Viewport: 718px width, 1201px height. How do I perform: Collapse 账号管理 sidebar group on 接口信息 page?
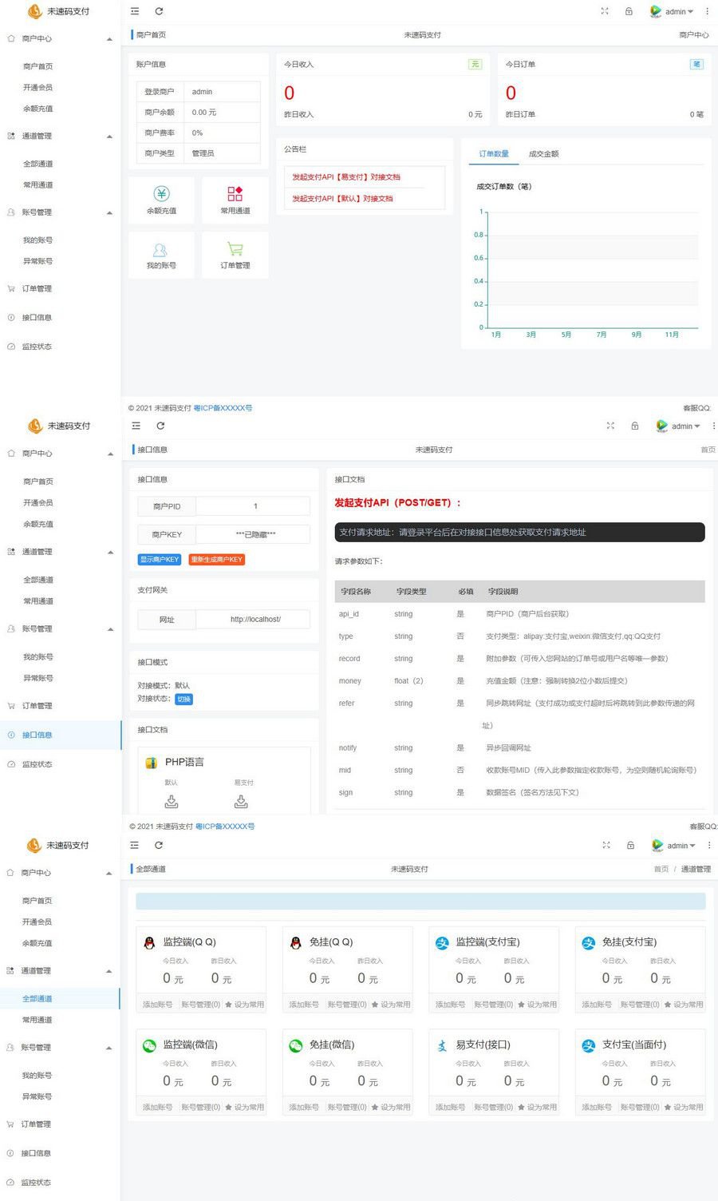(x=109, y=629)
